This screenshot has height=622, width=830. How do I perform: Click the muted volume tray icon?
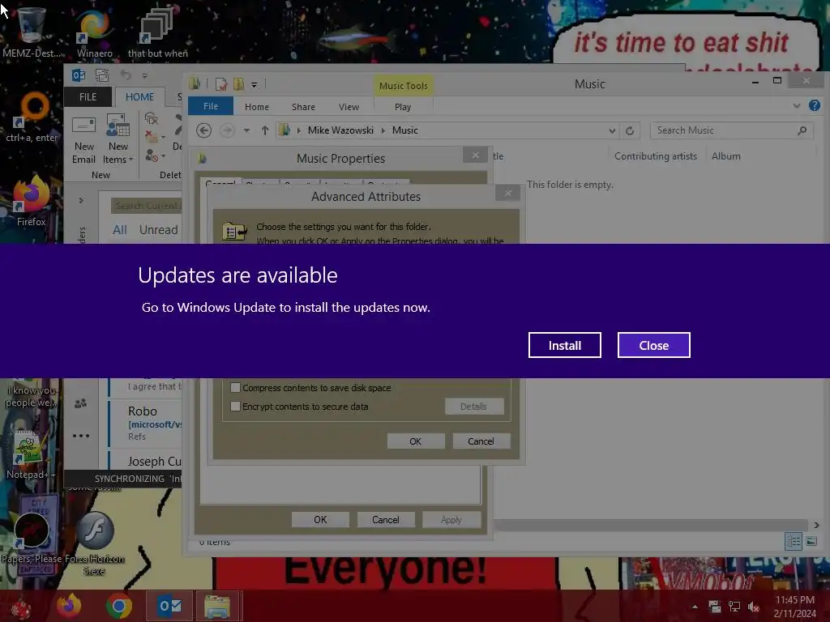point(753,607)
